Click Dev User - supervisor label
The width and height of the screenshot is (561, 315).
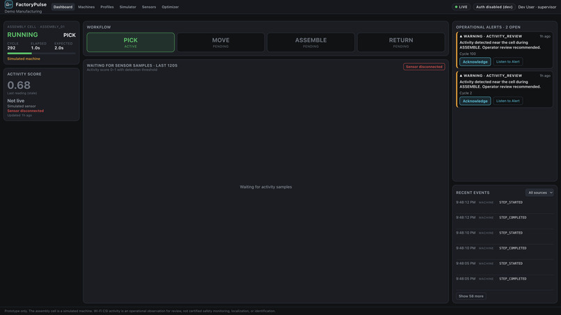(x=537, y=7)
